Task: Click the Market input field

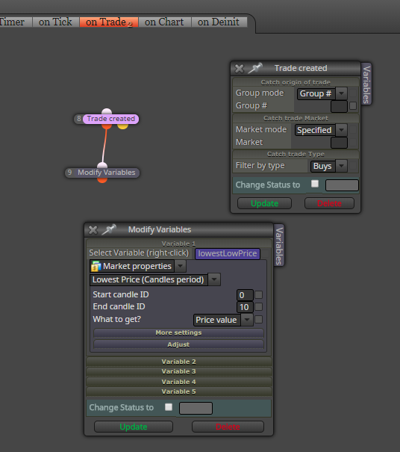Action: [x=339, y=143]
